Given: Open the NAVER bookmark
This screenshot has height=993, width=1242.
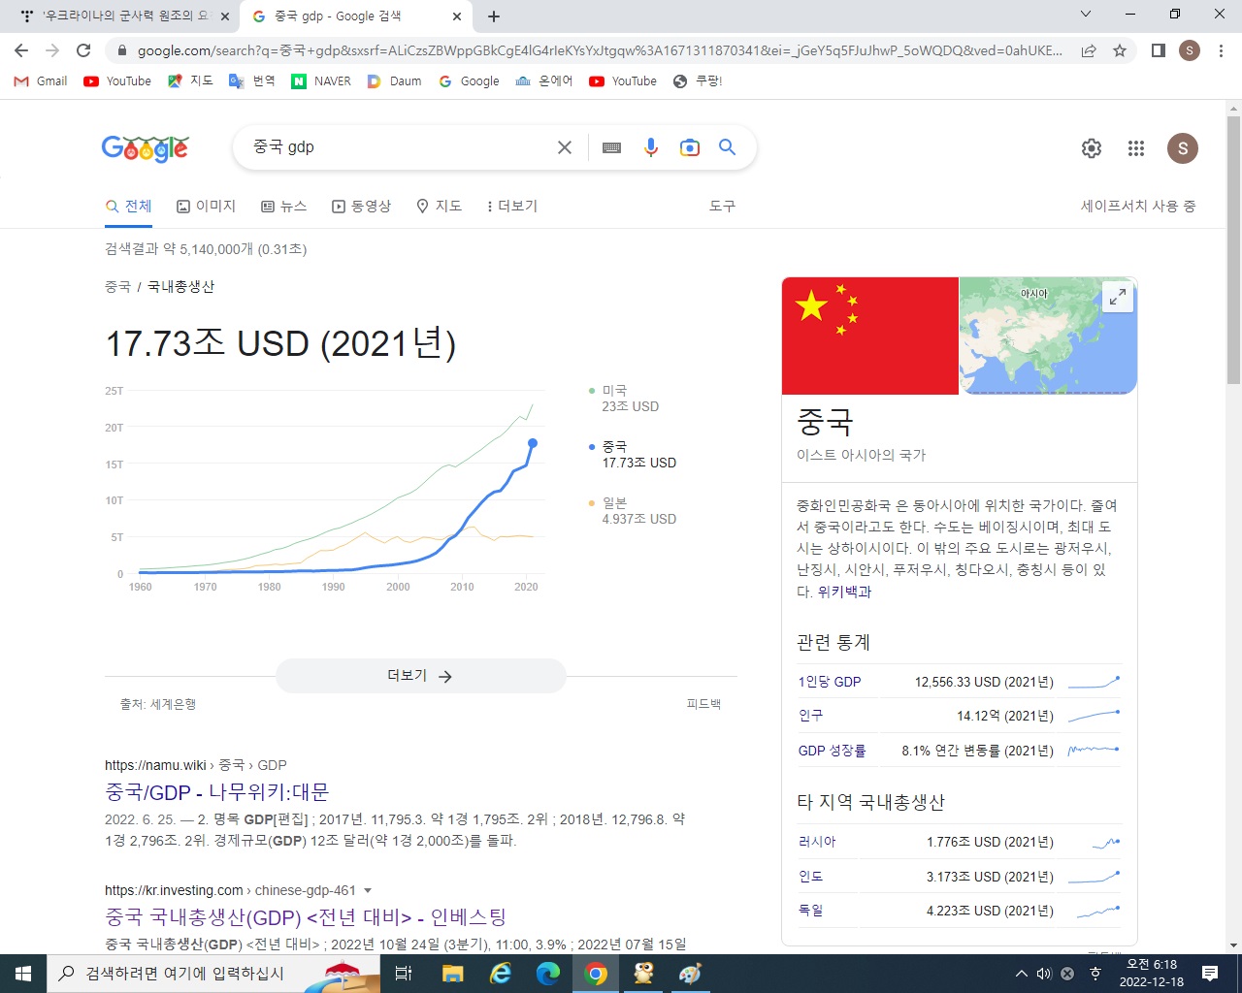Looking at the screenshot, I should pos(321,81).
